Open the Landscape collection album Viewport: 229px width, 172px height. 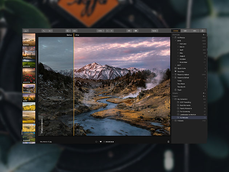click(x=188, y=115)
